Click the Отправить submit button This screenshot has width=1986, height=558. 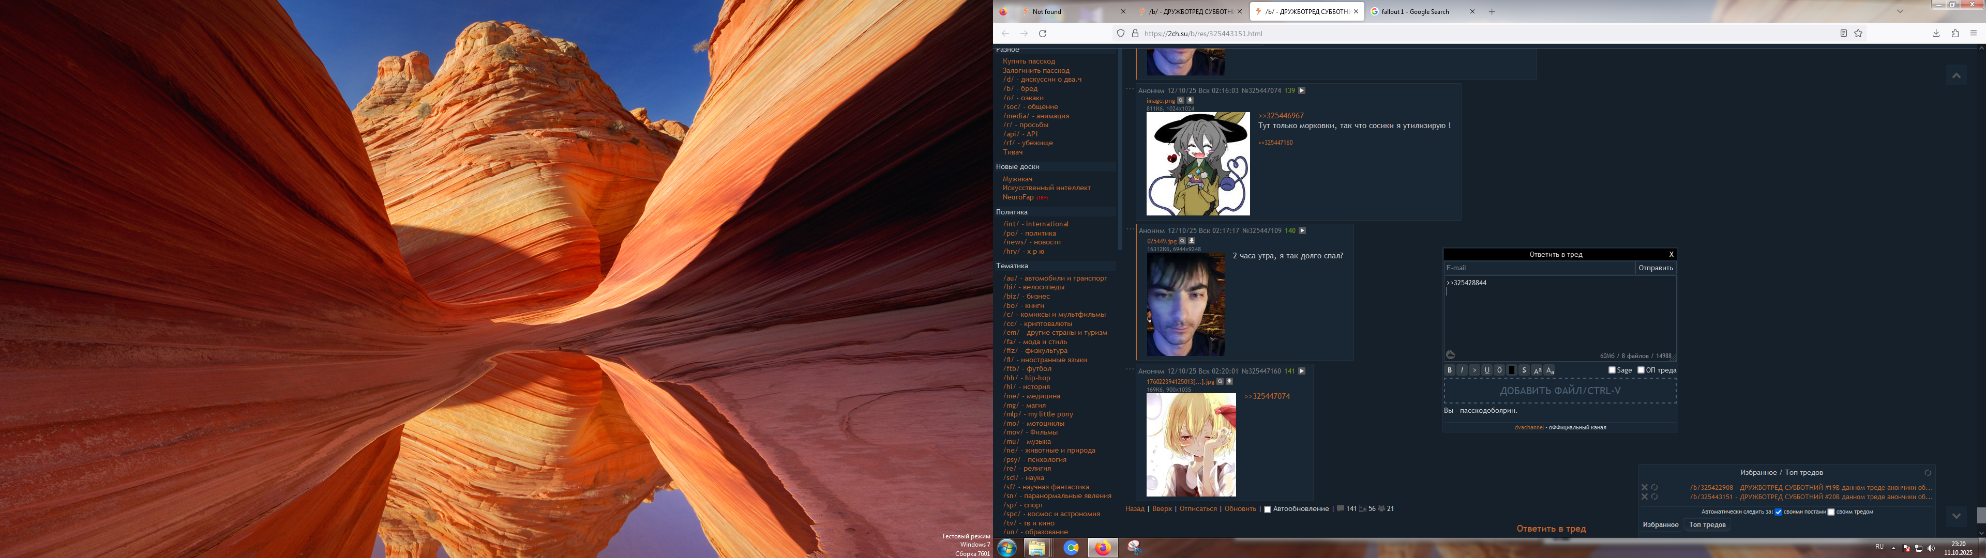coord(1655,268)
